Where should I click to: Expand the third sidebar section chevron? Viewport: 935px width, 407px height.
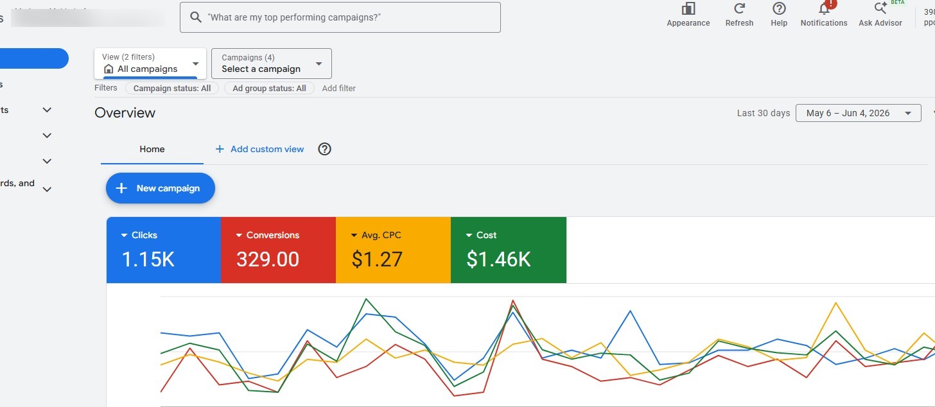[x=47, y=161]
